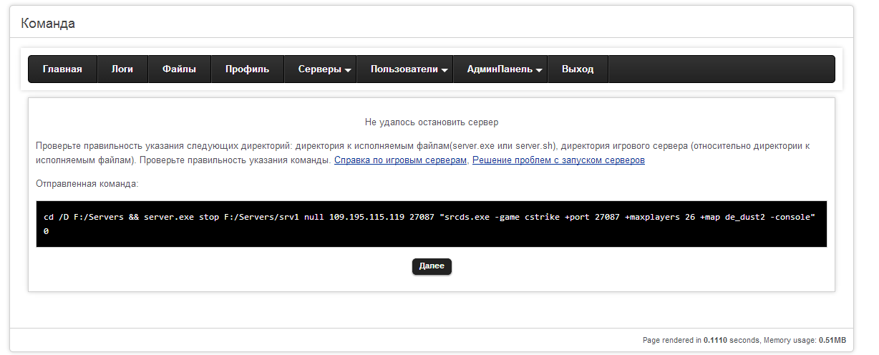Open the Справка по игровым серверам link
The image size is (879, 355).
point(399,160)
